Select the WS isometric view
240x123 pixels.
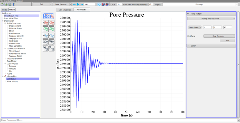[52, 42]
